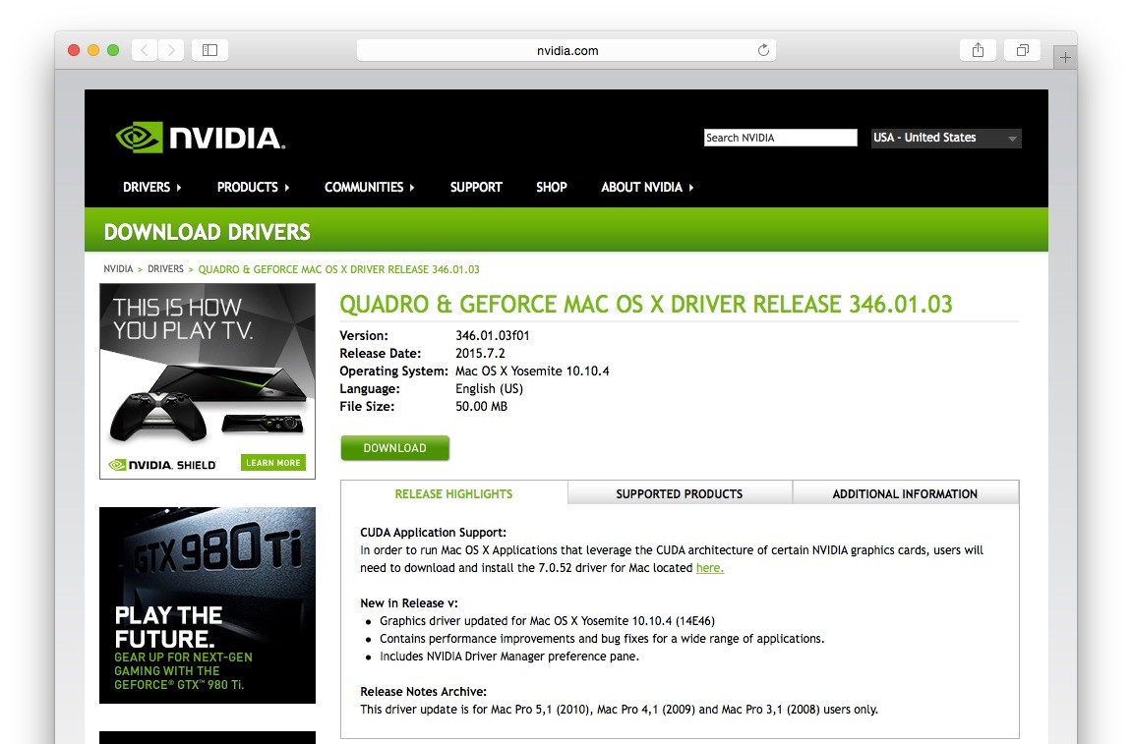The height and width of the screenshot is (744, 1132).
Task: Expand the PRODUCTS navigation menu
Action: pos(253,187)
